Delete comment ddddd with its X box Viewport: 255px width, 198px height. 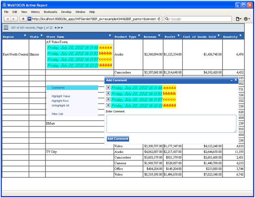click(108, 105)
